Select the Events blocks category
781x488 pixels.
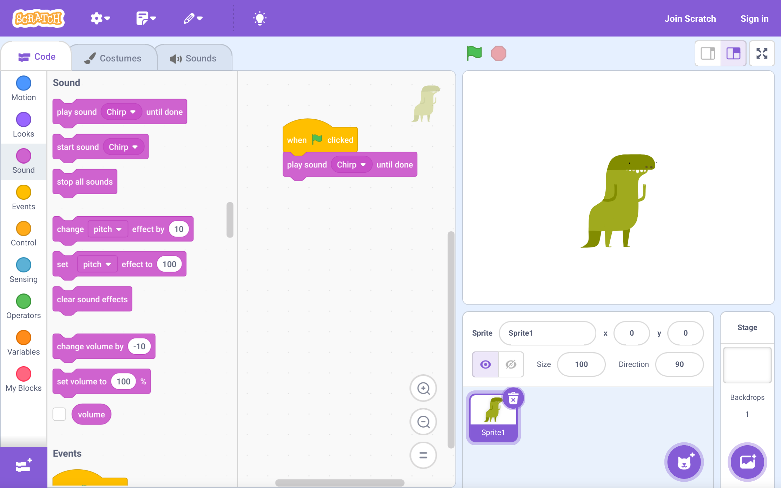click(23, 197)
